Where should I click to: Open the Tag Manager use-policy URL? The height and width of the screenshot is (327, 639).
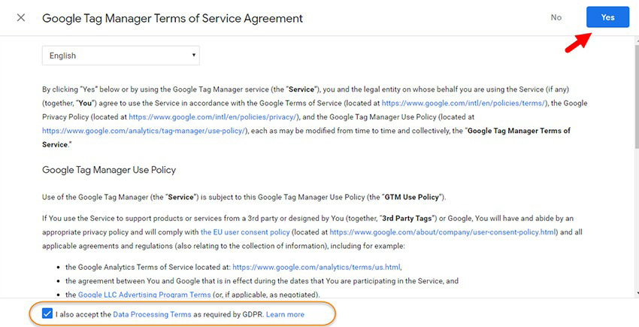tap(144, 131)
